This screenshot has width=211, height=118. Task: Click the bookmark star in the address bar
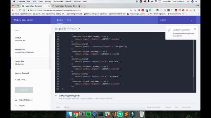tap(131, 10)
